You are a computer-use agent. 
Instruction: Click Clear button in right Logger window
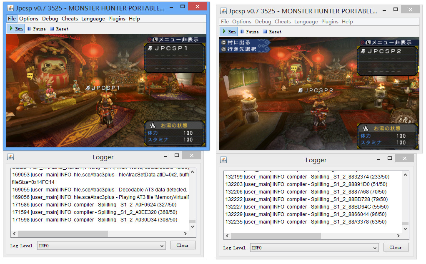(x=396, y=247)
